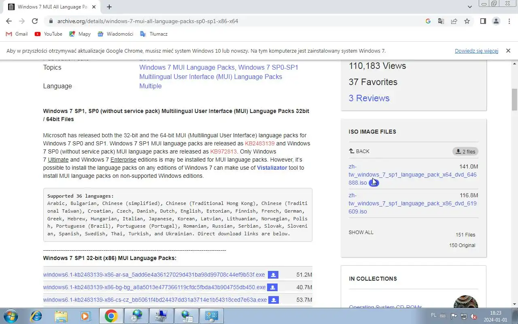Open the Mapy bookmark
The width and height of the screenshot is (518, 324).
pyautogui.click(x=80, y=34)
